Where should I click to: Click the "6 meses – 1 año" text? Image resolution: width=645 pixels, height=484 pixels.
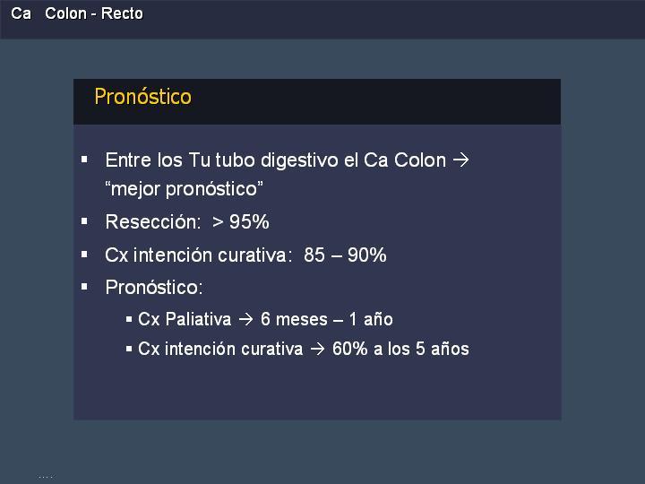click(327, 319)
